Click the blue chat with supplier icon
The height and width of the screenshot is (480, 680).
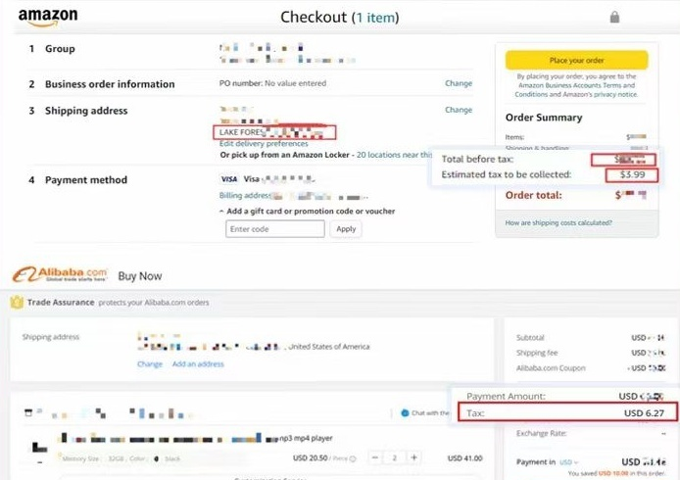tap(407, 413)
